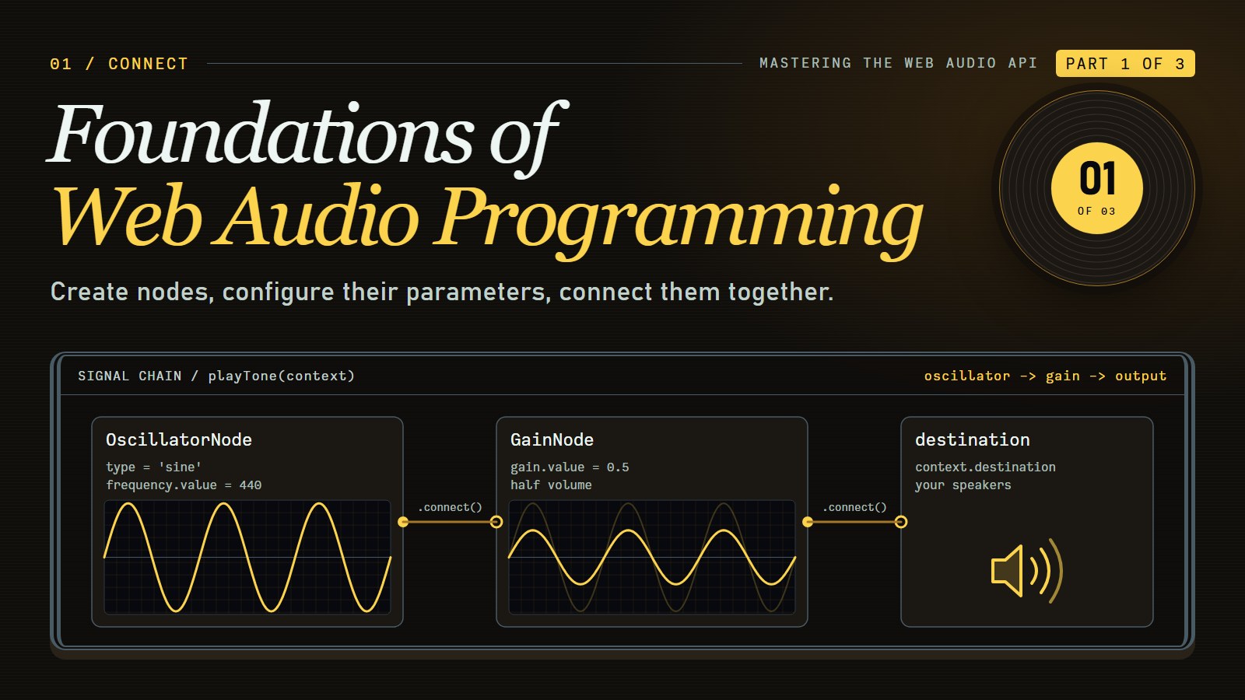Click the connector dot on GainNode's output

coord(808,522)
